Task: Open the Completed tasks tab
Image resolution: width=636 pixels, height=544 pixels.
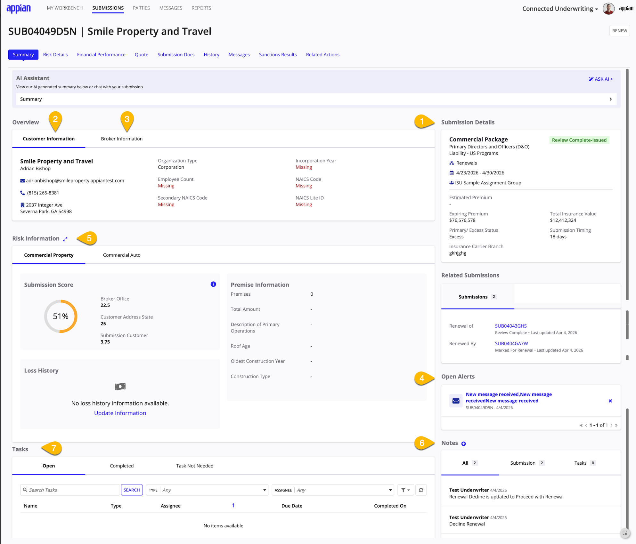Action: click(122, 466)
